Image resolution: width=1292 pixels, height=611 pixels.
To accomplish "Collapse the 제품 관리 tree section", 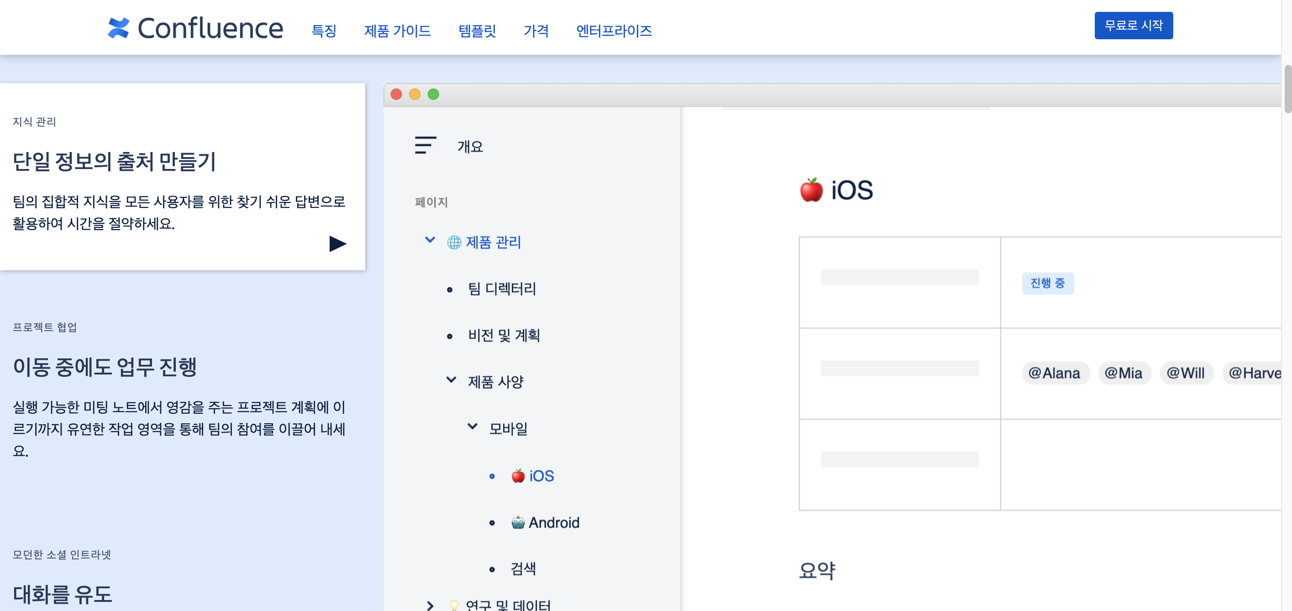I will click(x=430, y=240).
